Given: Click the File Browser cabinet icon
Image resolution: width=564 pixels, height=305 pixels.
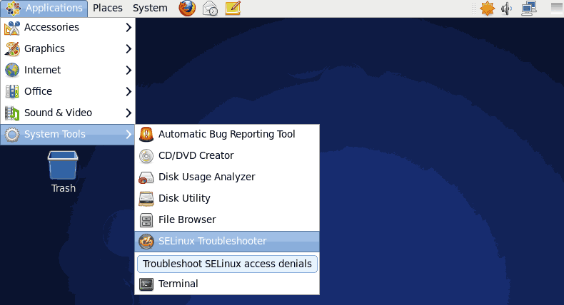Looking at the screenshot, I should click(146, 220).
